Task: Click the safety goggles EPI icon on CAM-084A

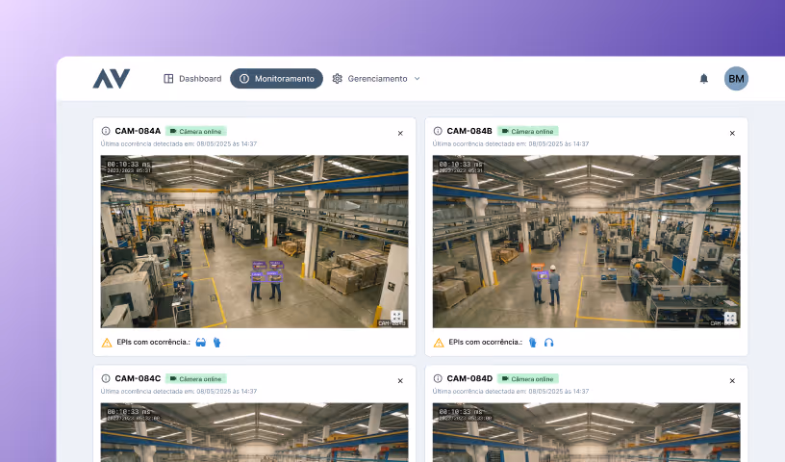Action: tap(201, 343)
